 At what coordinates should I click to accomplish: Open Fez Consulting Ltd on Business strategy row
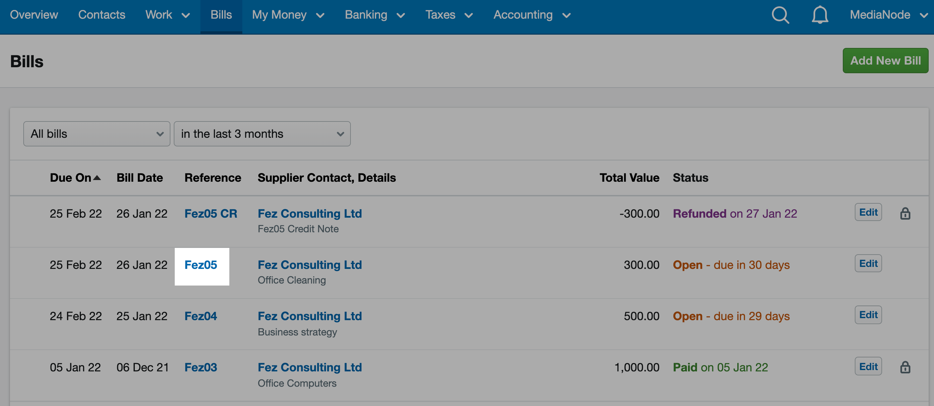click(x=310, y=316)
